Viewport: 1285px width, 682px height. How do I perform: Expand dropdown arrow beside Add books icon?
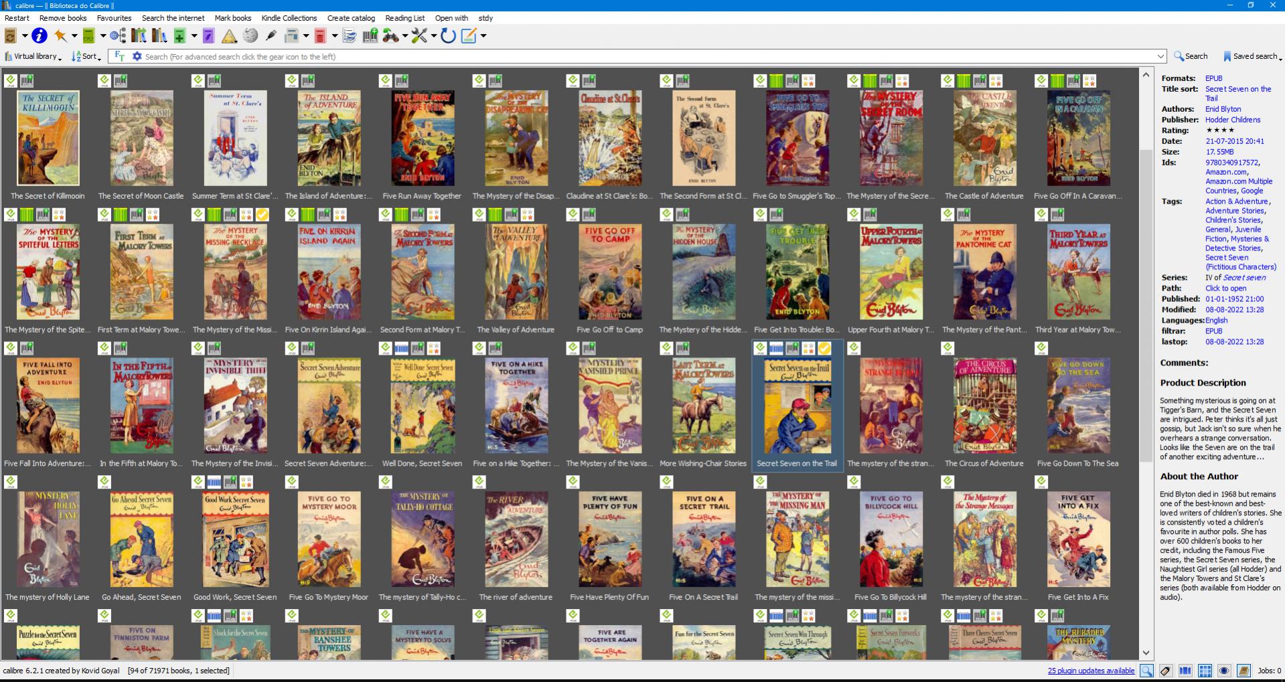click(194, 36)
